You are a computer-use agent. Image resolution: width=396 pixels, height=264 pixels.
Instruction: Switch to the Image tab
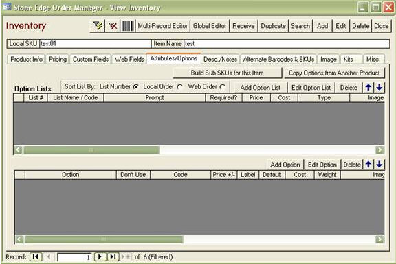point(329,59)
